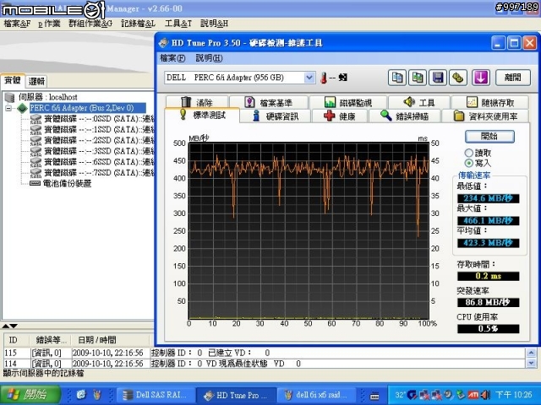Click the green PERC adapter icon
The width and height of the screenshot is (541, 405).
(23, 108)
